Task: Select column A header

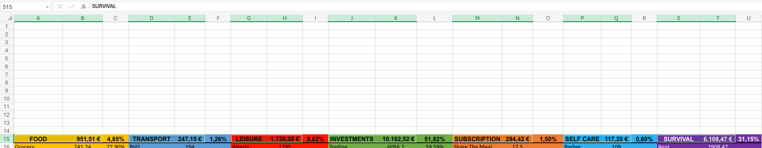Action: [x=38, y=18]
